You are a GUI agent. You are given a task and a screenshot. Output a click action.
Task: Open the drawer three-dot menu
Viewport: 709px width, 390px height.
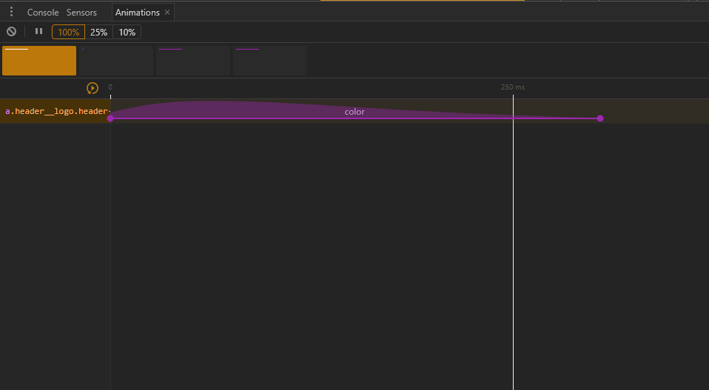click(11, 12)
